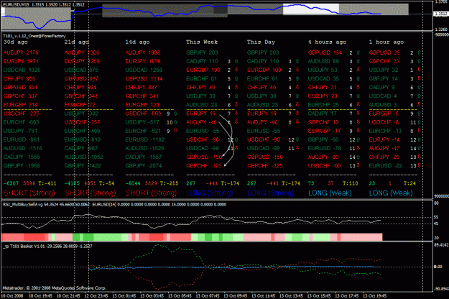This screenshot has width=449, height=299.
Task: Click the RSI_MultiBuySellAvg indicator label
Action: point(22,205)
